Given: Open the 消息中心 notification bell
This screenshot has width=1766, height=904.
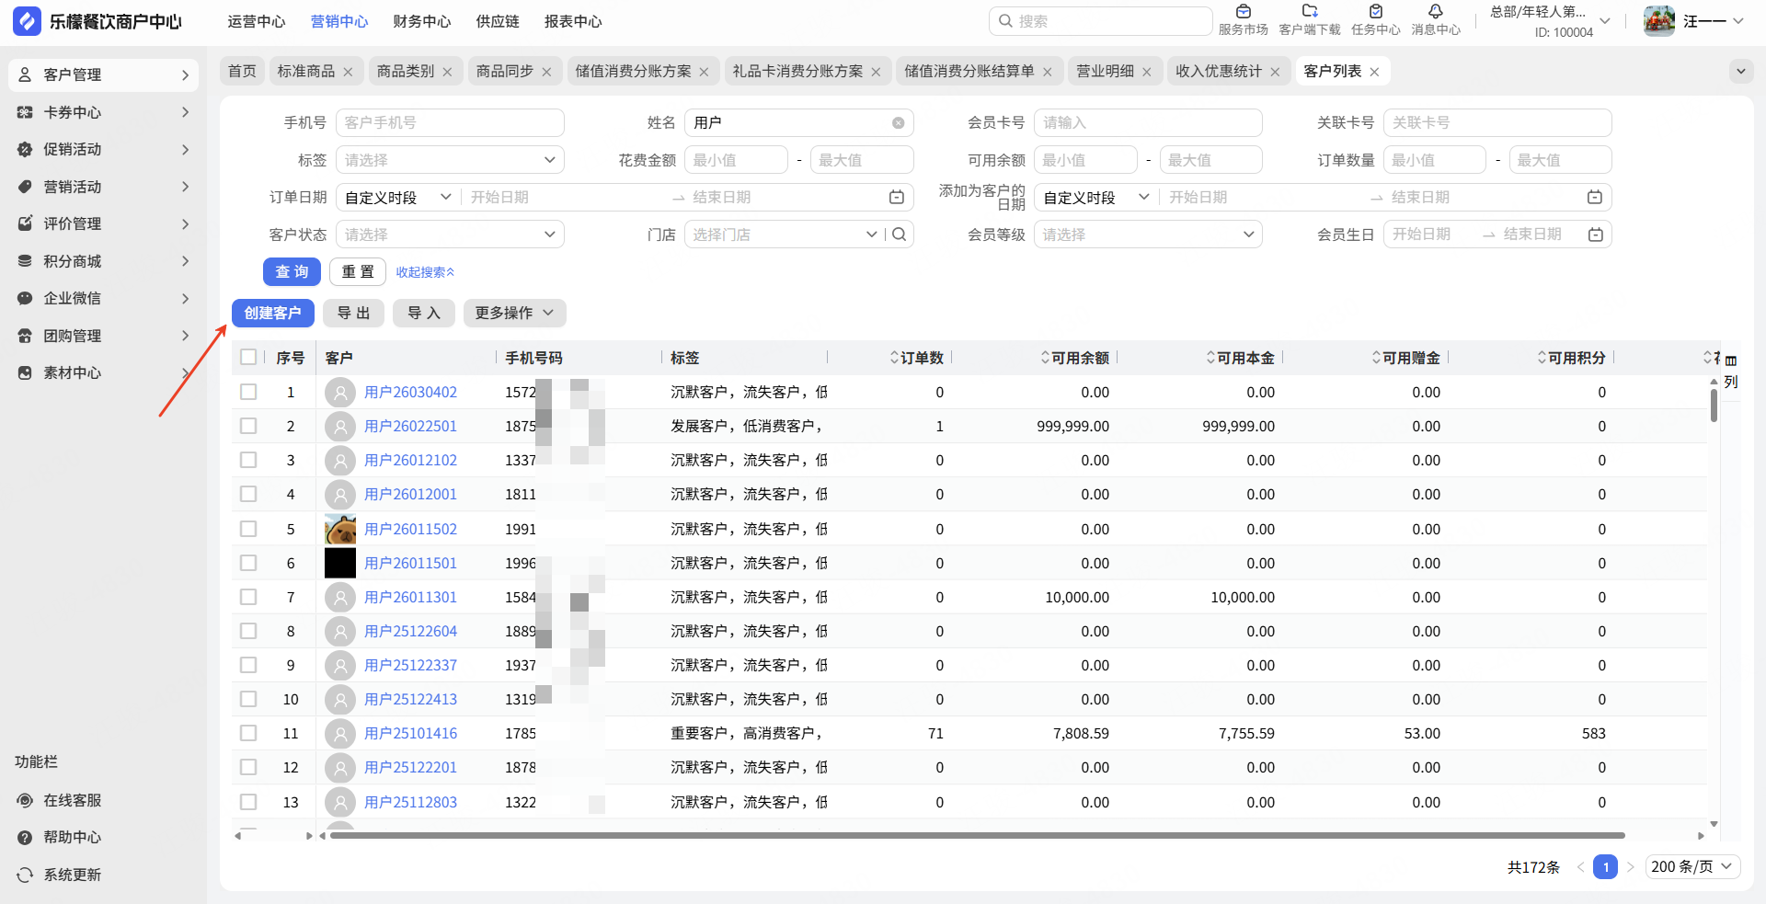Looking at the screenshot, I should (1435, 13).
